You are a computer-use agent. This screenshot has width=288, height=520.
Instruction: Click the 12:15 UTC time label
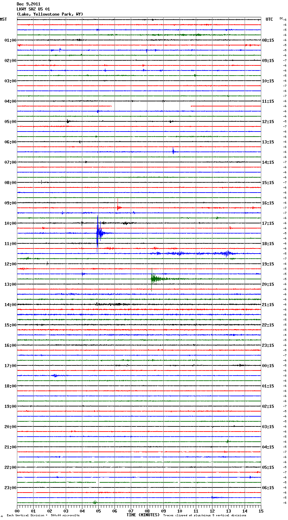[268, 122]
